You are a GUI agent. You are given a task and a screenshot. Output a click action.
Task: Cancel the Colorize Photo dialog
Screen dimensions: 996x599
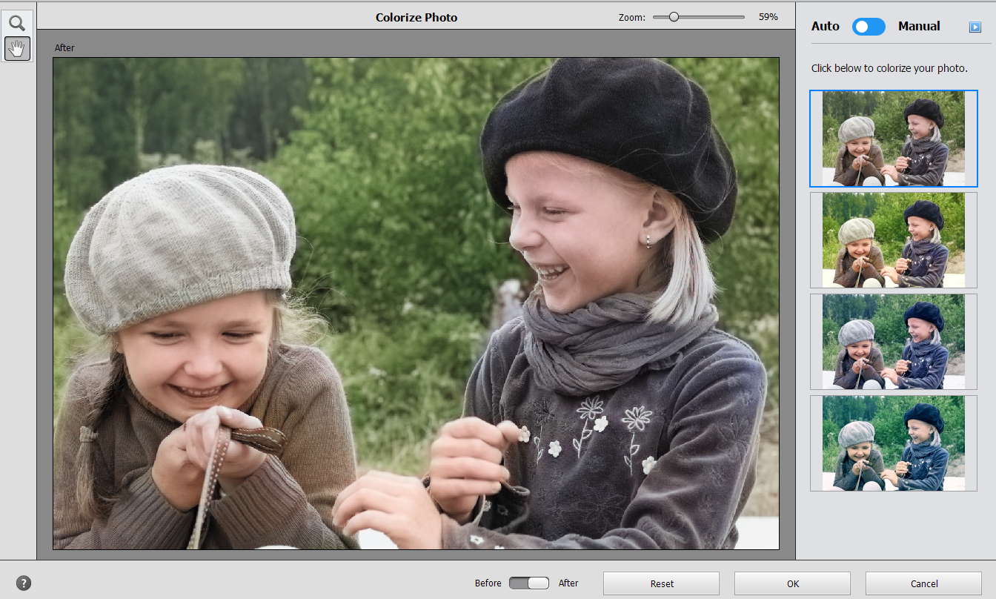tap(923, 583)
